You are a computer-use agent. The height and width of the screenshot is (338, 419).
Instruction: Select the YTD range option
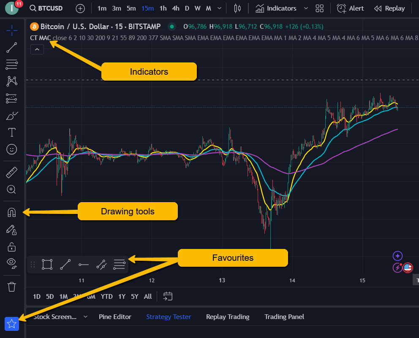click(x=106, y=296)
